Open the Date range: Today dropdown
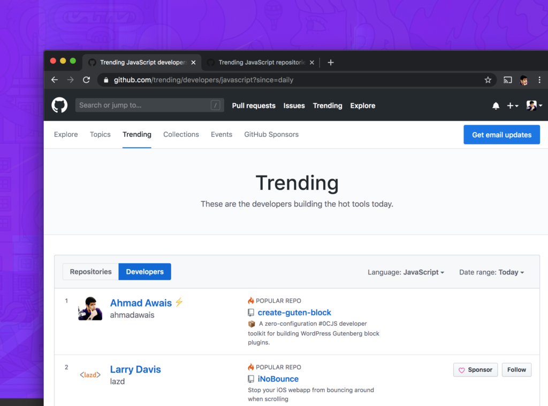 (491, 272)
